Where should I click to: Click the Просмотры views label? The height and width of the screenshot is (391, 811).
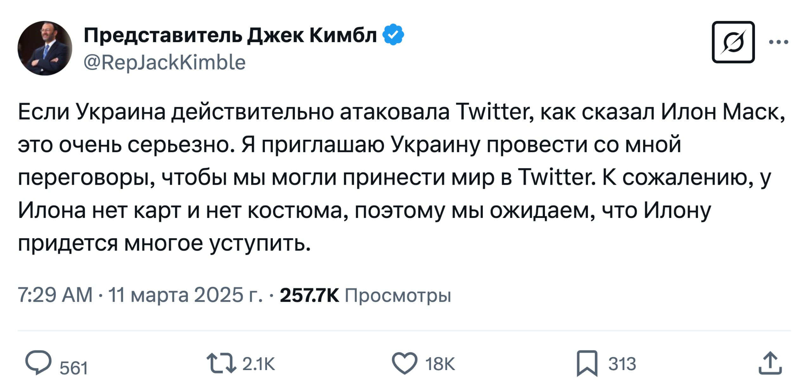pos(398,296)
